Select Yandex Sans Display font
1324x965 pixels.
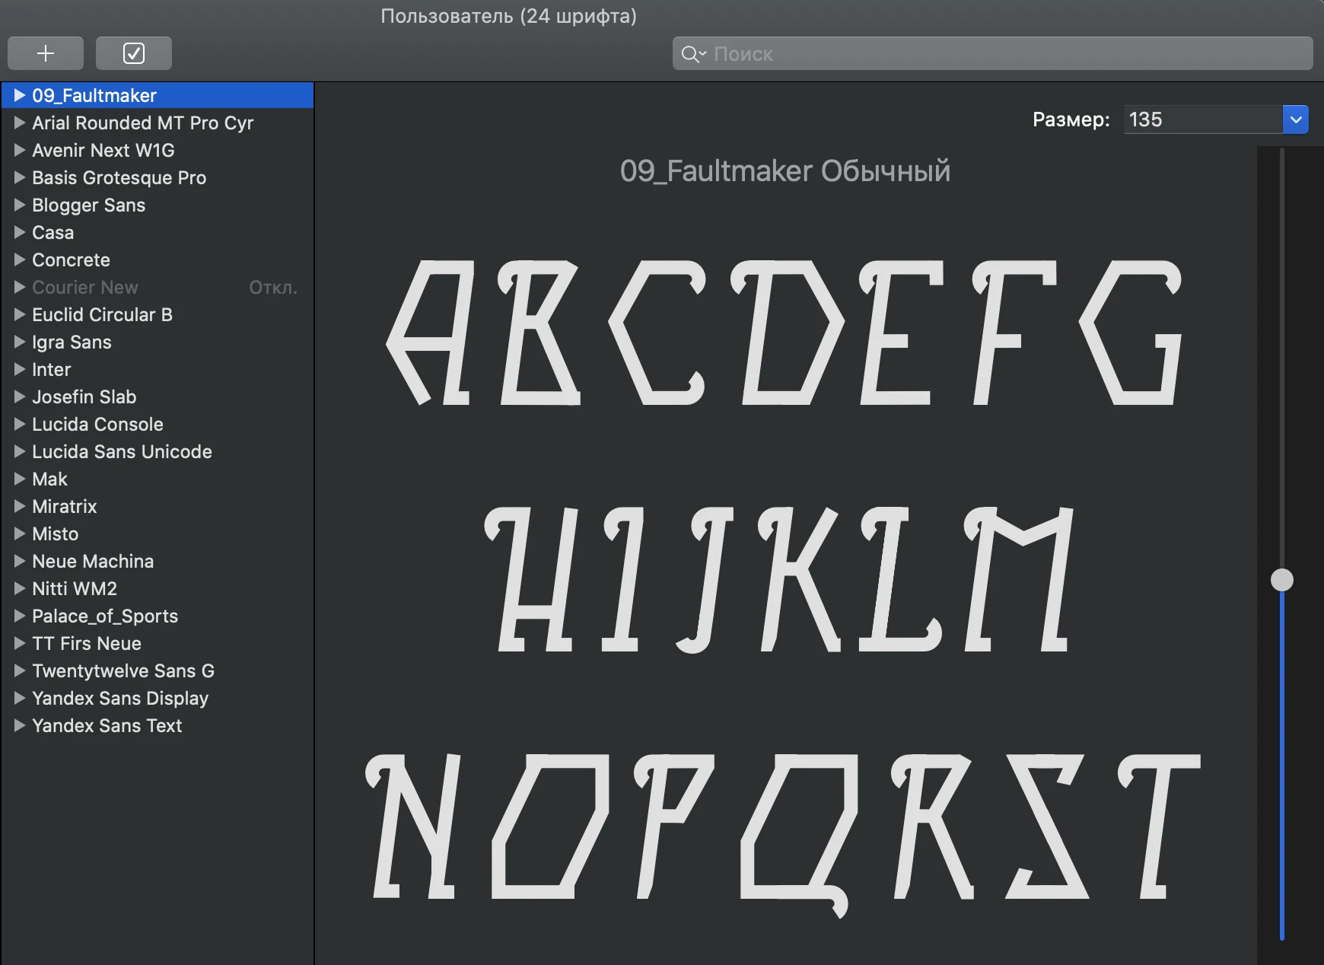[158, 698]
